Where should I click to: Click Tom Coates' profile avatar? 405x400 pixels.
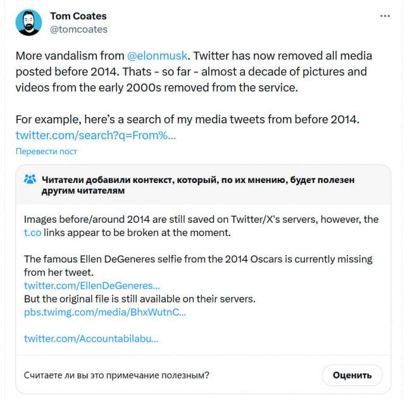point(28,22)
